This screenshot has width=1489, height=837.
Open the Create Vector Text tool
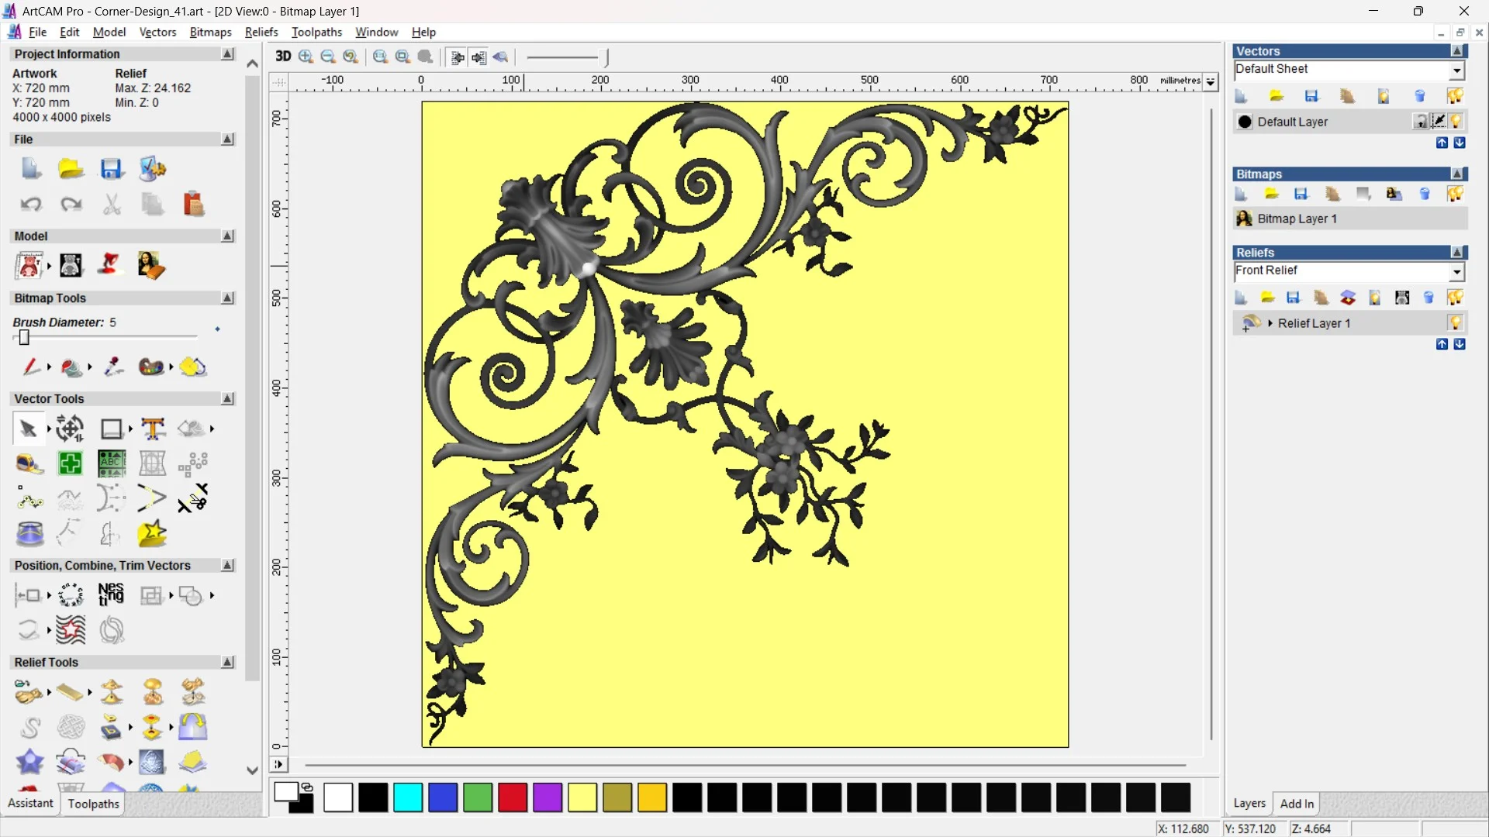coord(153,429)
